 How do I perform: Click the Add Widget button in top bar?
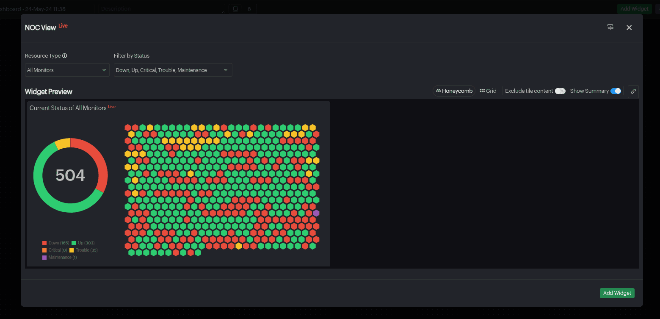[634, 9]
